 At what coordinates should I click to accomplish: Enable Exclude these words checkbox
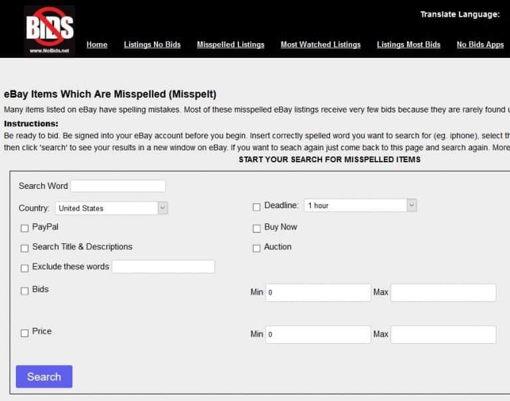25,268
